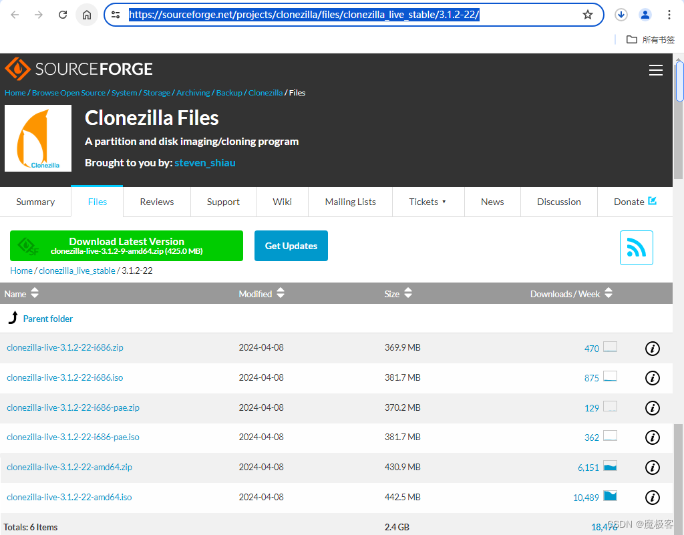Viewport: 684px width, 535px height.
Task: Click Home in the files breadcrumb
Action: [21, 271]
